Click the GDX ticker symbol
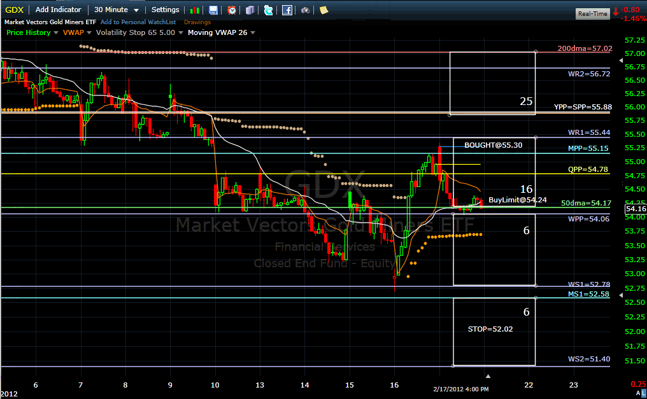 pyautogui.click(x=15, y=10)
